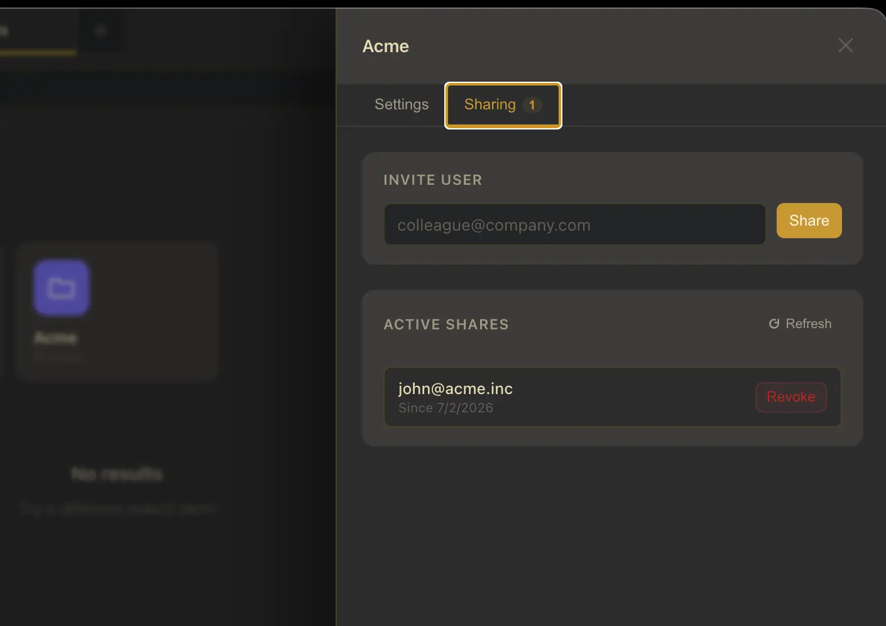Click the Refresh label in Active Shares
This screenshot has width=886, height=626.
point(809,324)
